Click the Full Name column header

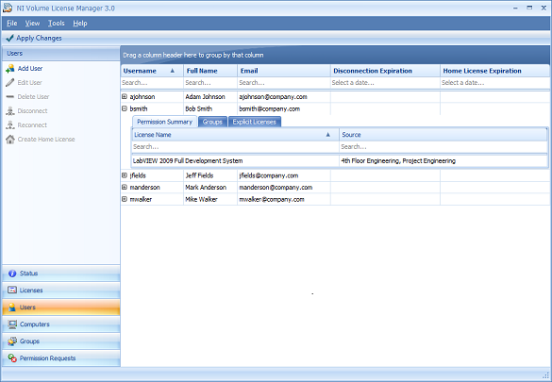(x=210, y=71)
